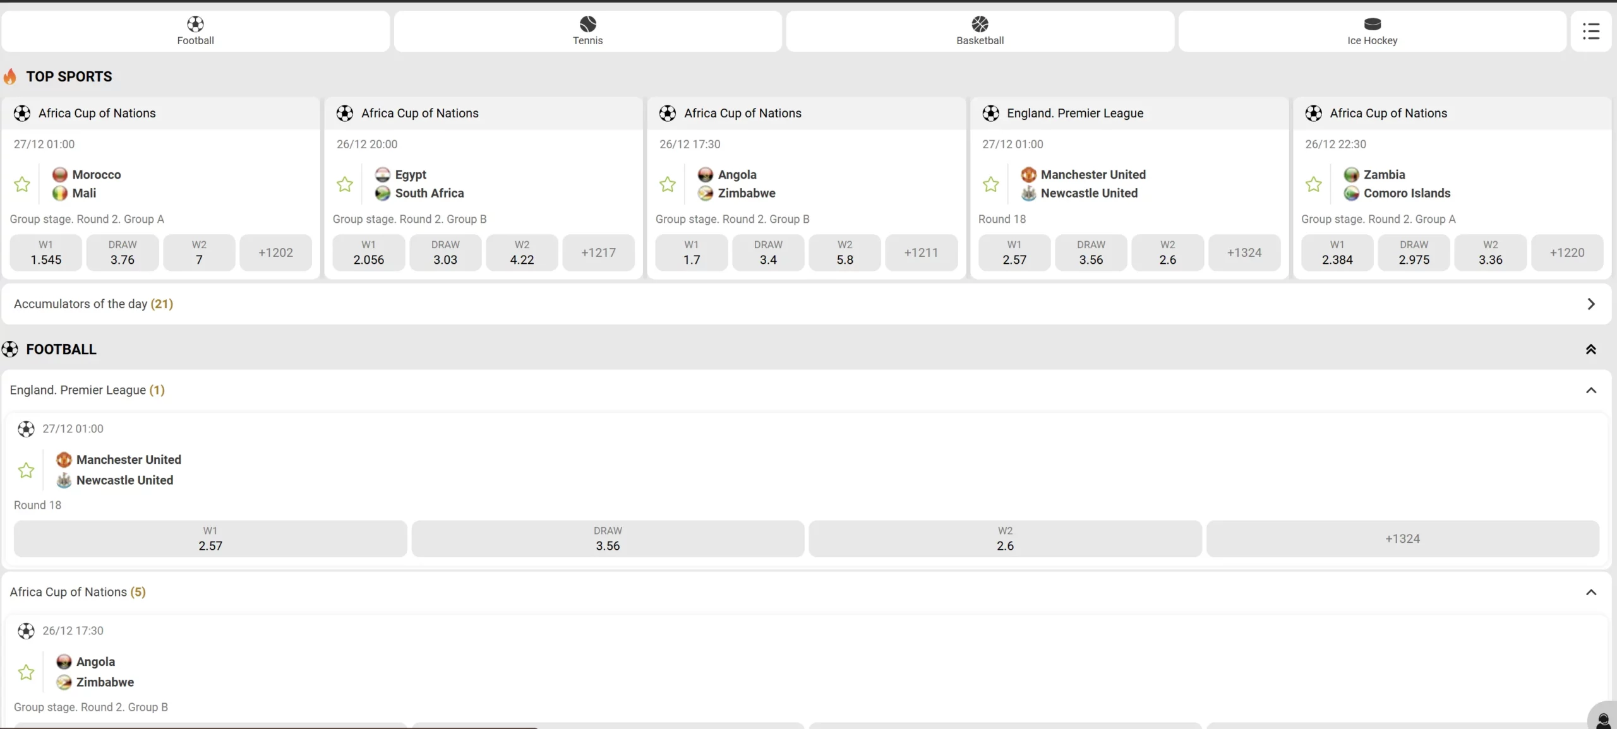The image size is (1617, 729).
Task: Click the 26/12 22:30 match time
Action: 1335,144
